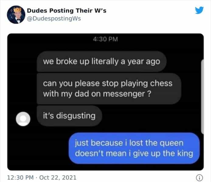Image resolution: width=211 pixels, height=182 pixels.
Task: Click the @DudespostingWs handle
Action: point(54,19)
